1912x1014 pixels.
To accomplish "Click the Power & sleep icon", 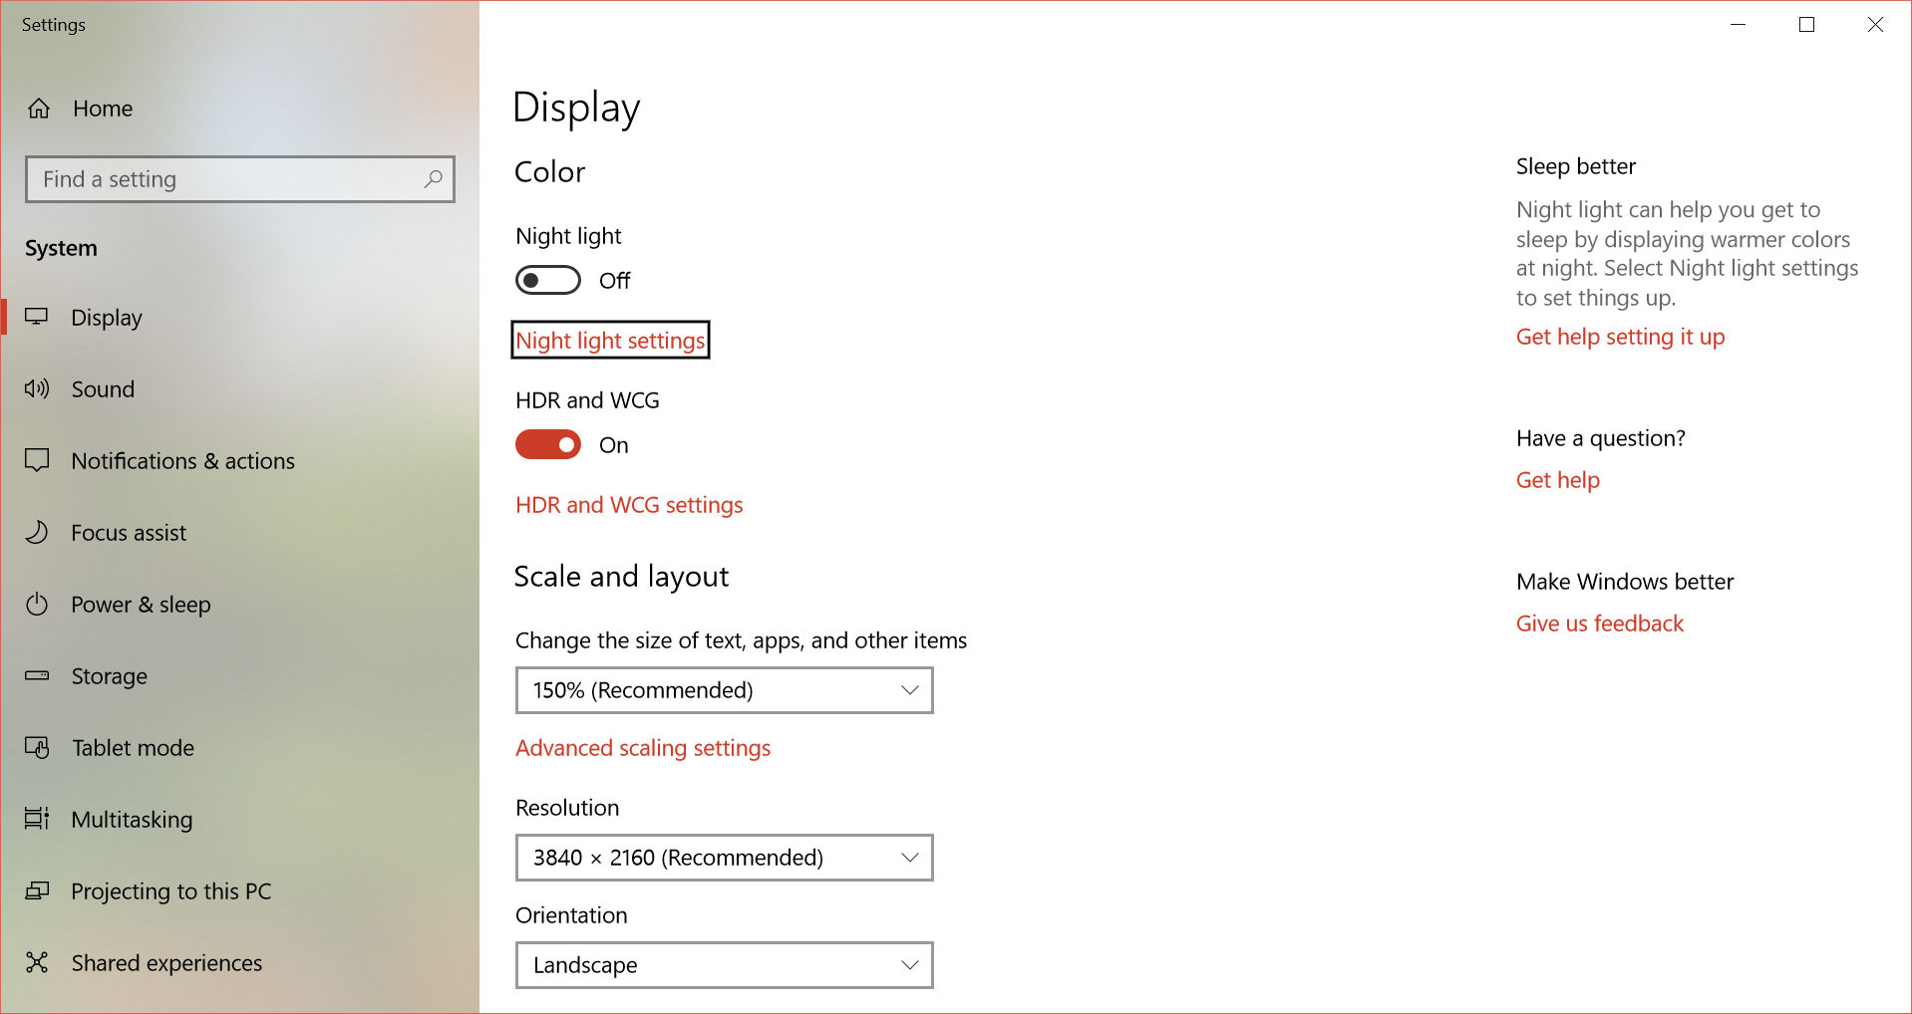I will (x=37, y=604).
